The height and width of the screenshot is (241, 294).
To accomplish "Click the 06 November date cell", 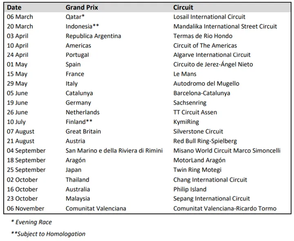I will 25,208.
